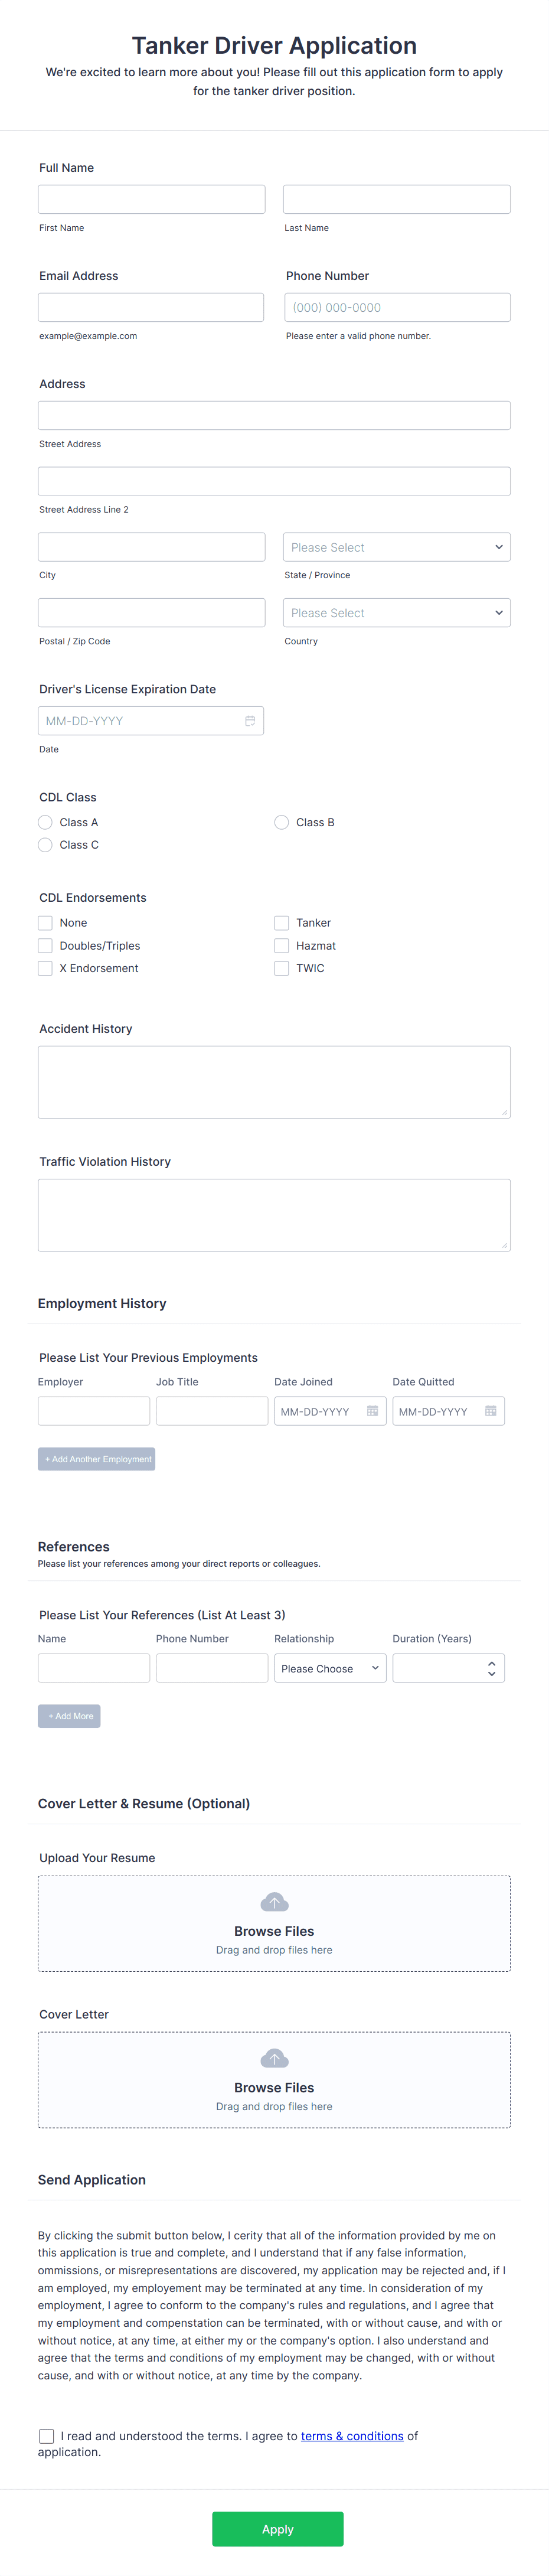
Task: Select the Class B radio option
Action: tap(282, 822)
